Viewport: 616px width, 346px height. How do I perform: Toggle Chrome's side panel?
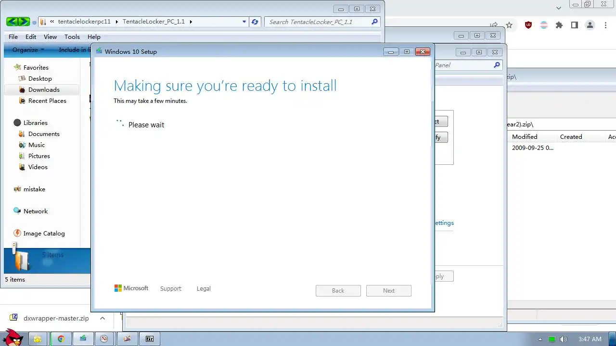coord(575,25)
